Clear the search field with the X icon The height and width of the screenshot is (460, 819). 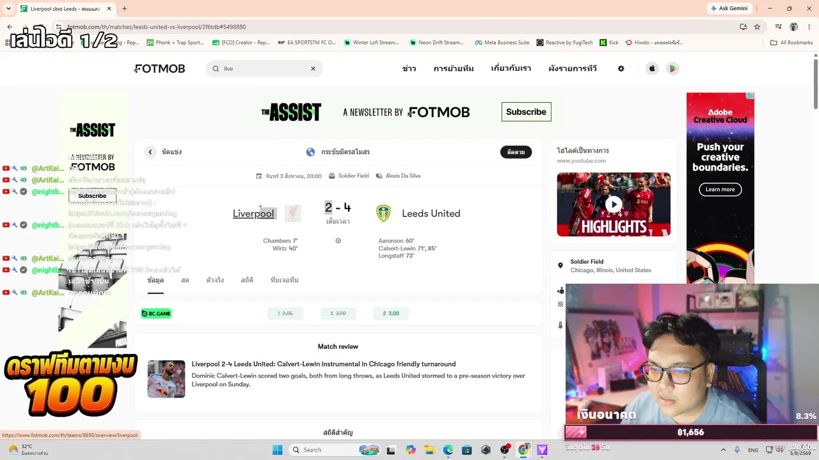[313, 68]
